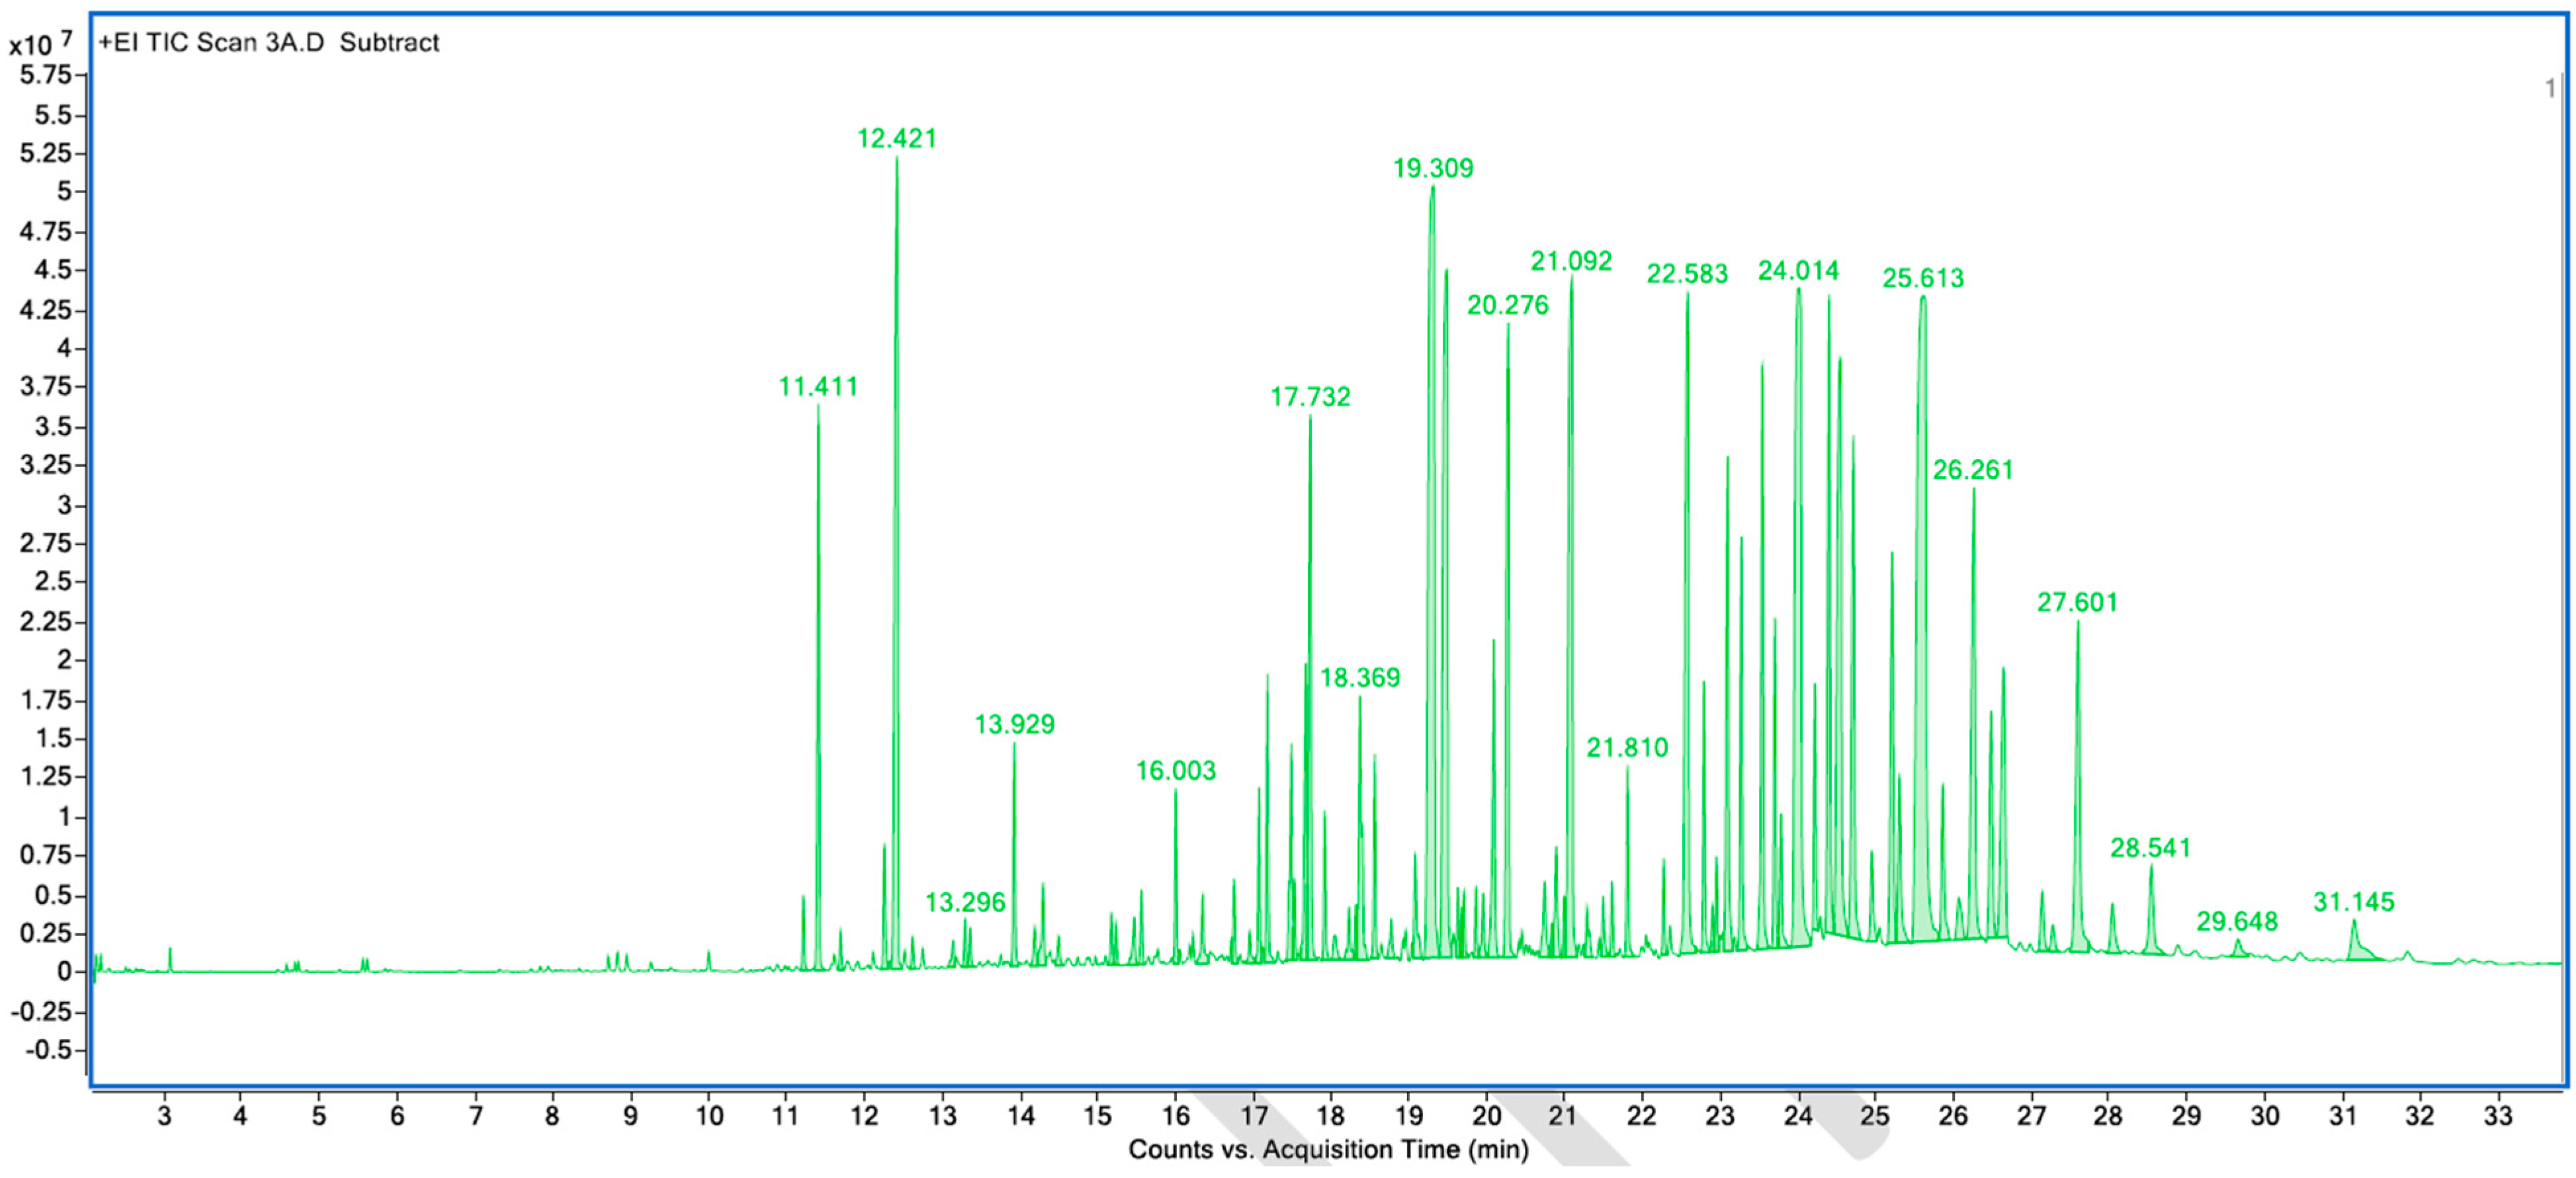Click the '+EI TIC Scan 3A.D Subtract' title

268,43
